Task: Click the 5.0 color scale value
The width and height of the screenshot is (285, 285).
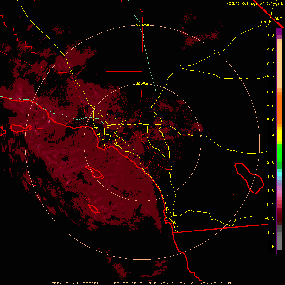Action: [x=271, y=120]
